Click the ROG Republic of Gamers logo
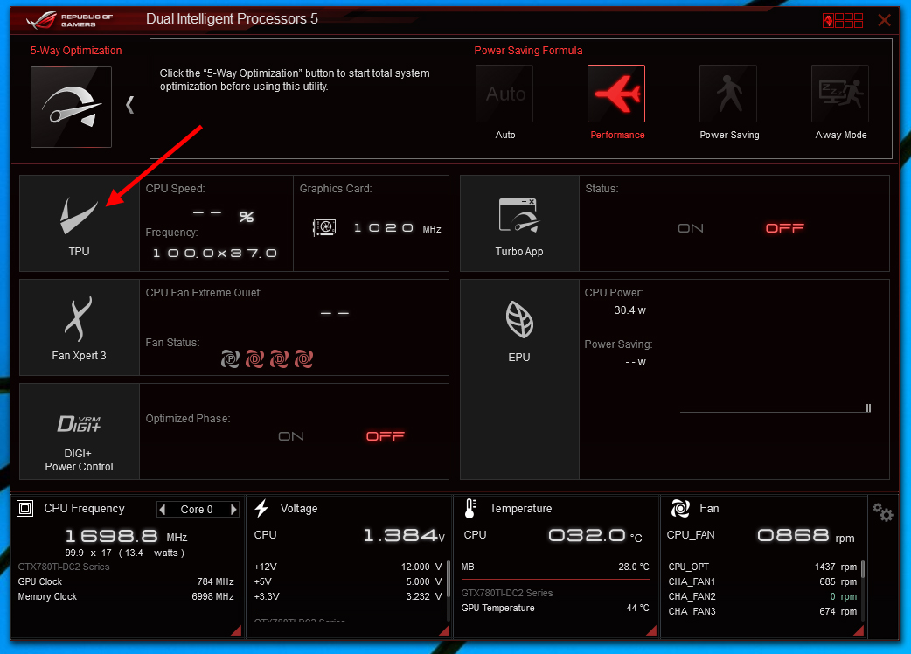 click(x=69, y=20)
